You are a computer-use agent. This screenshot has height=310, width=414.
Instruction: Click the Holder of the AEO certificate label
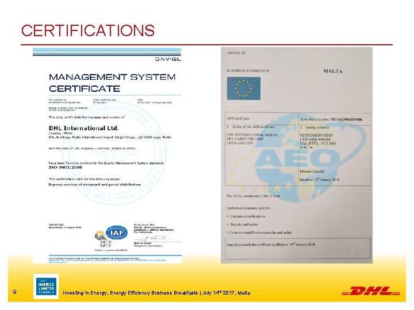tap(251, 127)
